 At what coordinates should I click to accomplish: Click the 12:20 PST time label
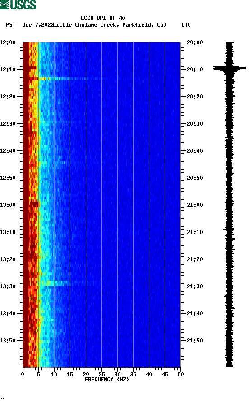pyautogui.click(x=8, y=97)
